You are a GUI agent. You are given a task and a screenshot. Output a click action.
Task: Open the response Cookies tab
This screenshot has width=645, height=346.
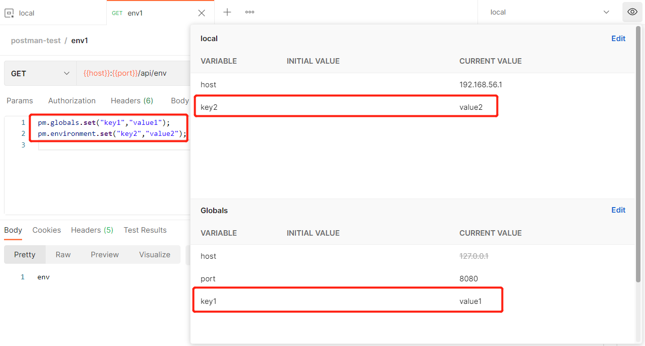47,230
